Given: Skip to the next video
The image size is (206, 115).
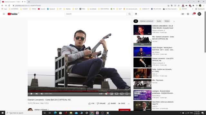Looking at the screenshot, I should tap(37, 94).
